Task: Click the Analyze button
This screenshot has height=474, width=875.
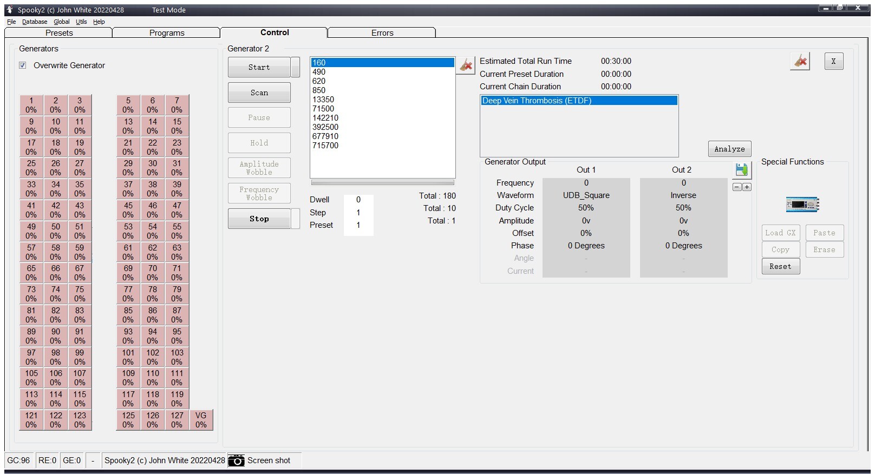Action: (x=729, y=149)
